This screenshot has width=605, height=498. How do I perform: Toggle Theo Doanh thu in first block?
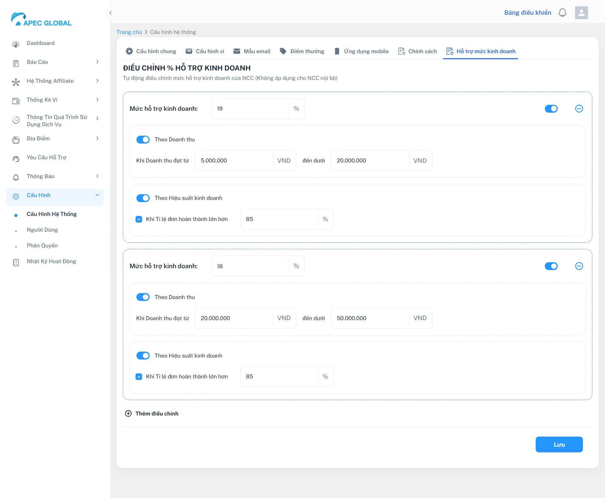tap(143, 139)
